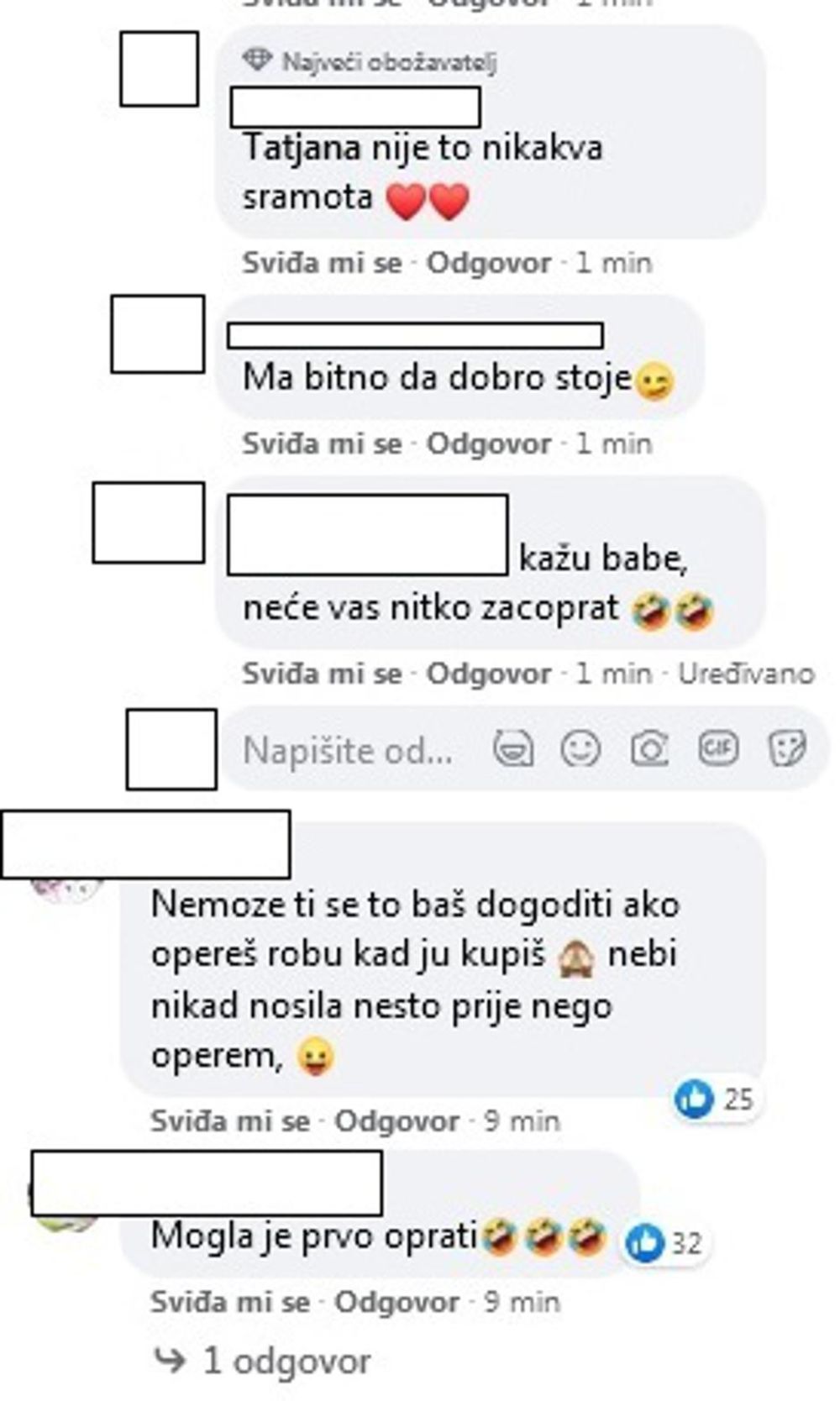Reply to the 'Ma bitno da dobro stoje' comment

489,443
